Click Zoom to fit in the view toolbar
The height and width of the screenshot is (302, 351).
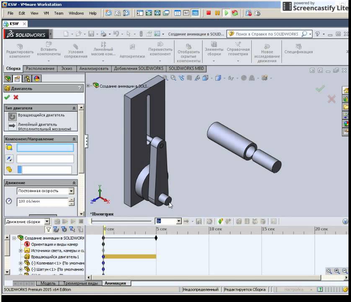point(165,78)
